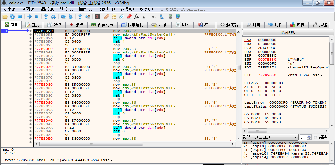Open the 选项(O) menu
This screenshot has height=165, width=335.
coord(127,9)
